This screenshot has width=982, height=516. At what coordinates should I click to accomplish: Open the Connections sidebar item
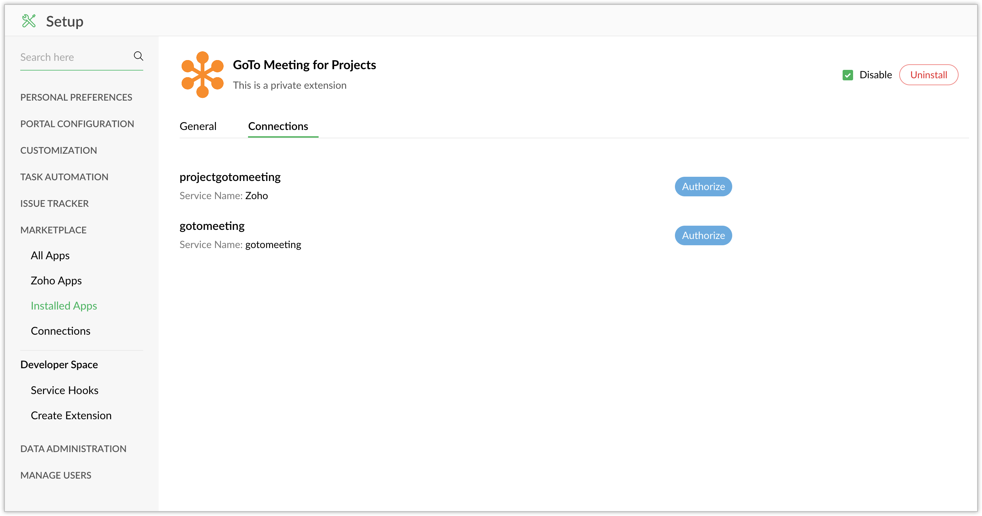[60, 331]
